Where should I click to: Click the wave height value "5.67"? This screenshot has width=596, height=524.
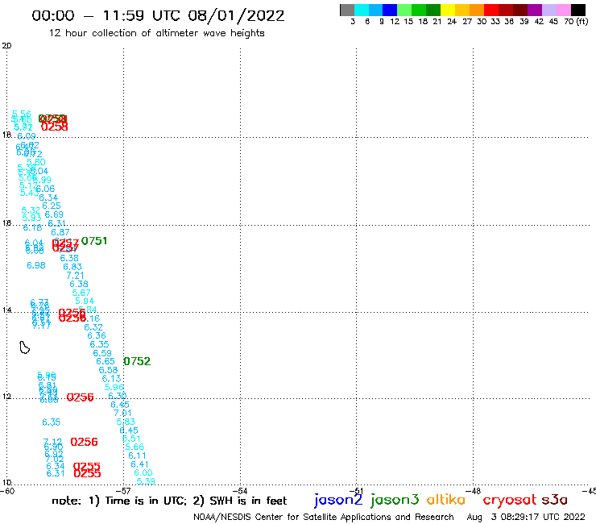(81, 293)
